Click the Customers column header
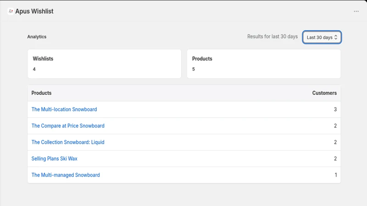 [324, 93]
